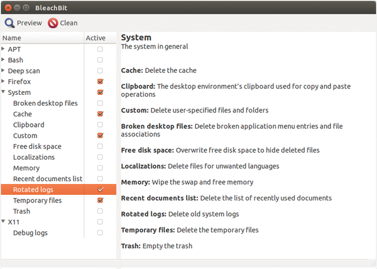Screen dimensions: 377x269
Task: Minimize the BleachBit window
Action: pos(17,8)
